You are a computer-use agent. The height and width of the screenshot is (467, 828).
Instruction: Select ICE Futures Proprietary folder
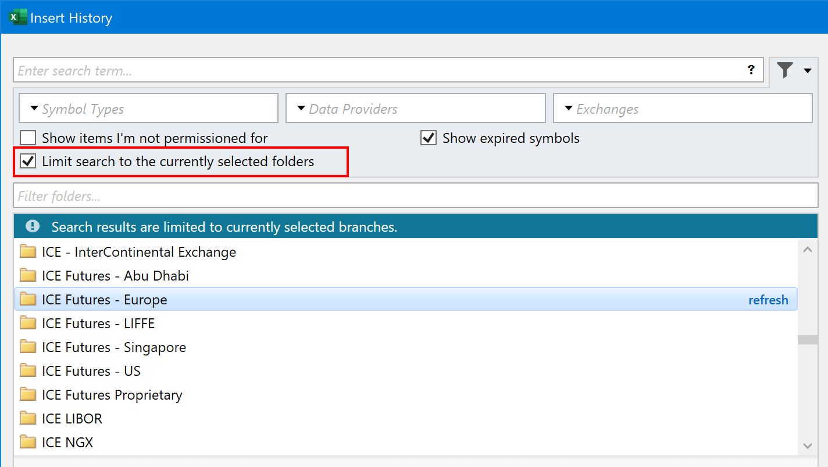pos(405,395)
